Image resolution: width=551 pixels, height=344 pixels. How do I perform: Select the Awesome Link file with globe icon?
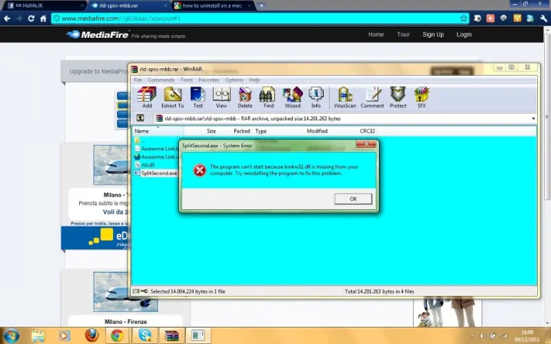pyautogui.click(x=156, y=157)
